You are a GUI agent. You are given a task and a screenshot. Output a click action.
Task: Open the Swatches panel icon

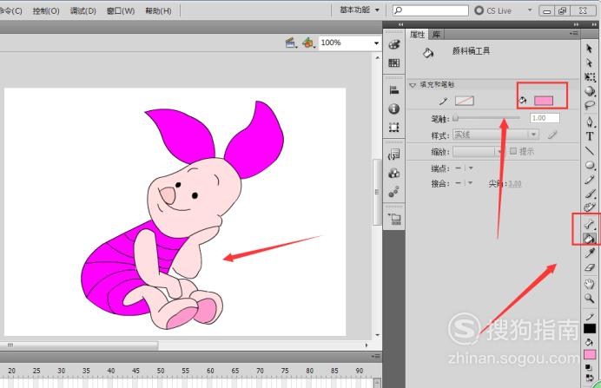tap(394, 62)
